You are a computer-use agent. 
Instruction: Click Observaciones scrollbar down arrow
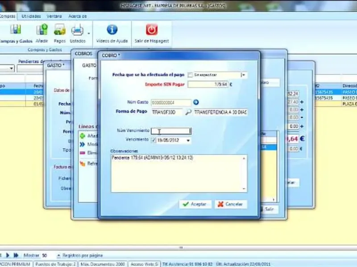pos(244,189)
